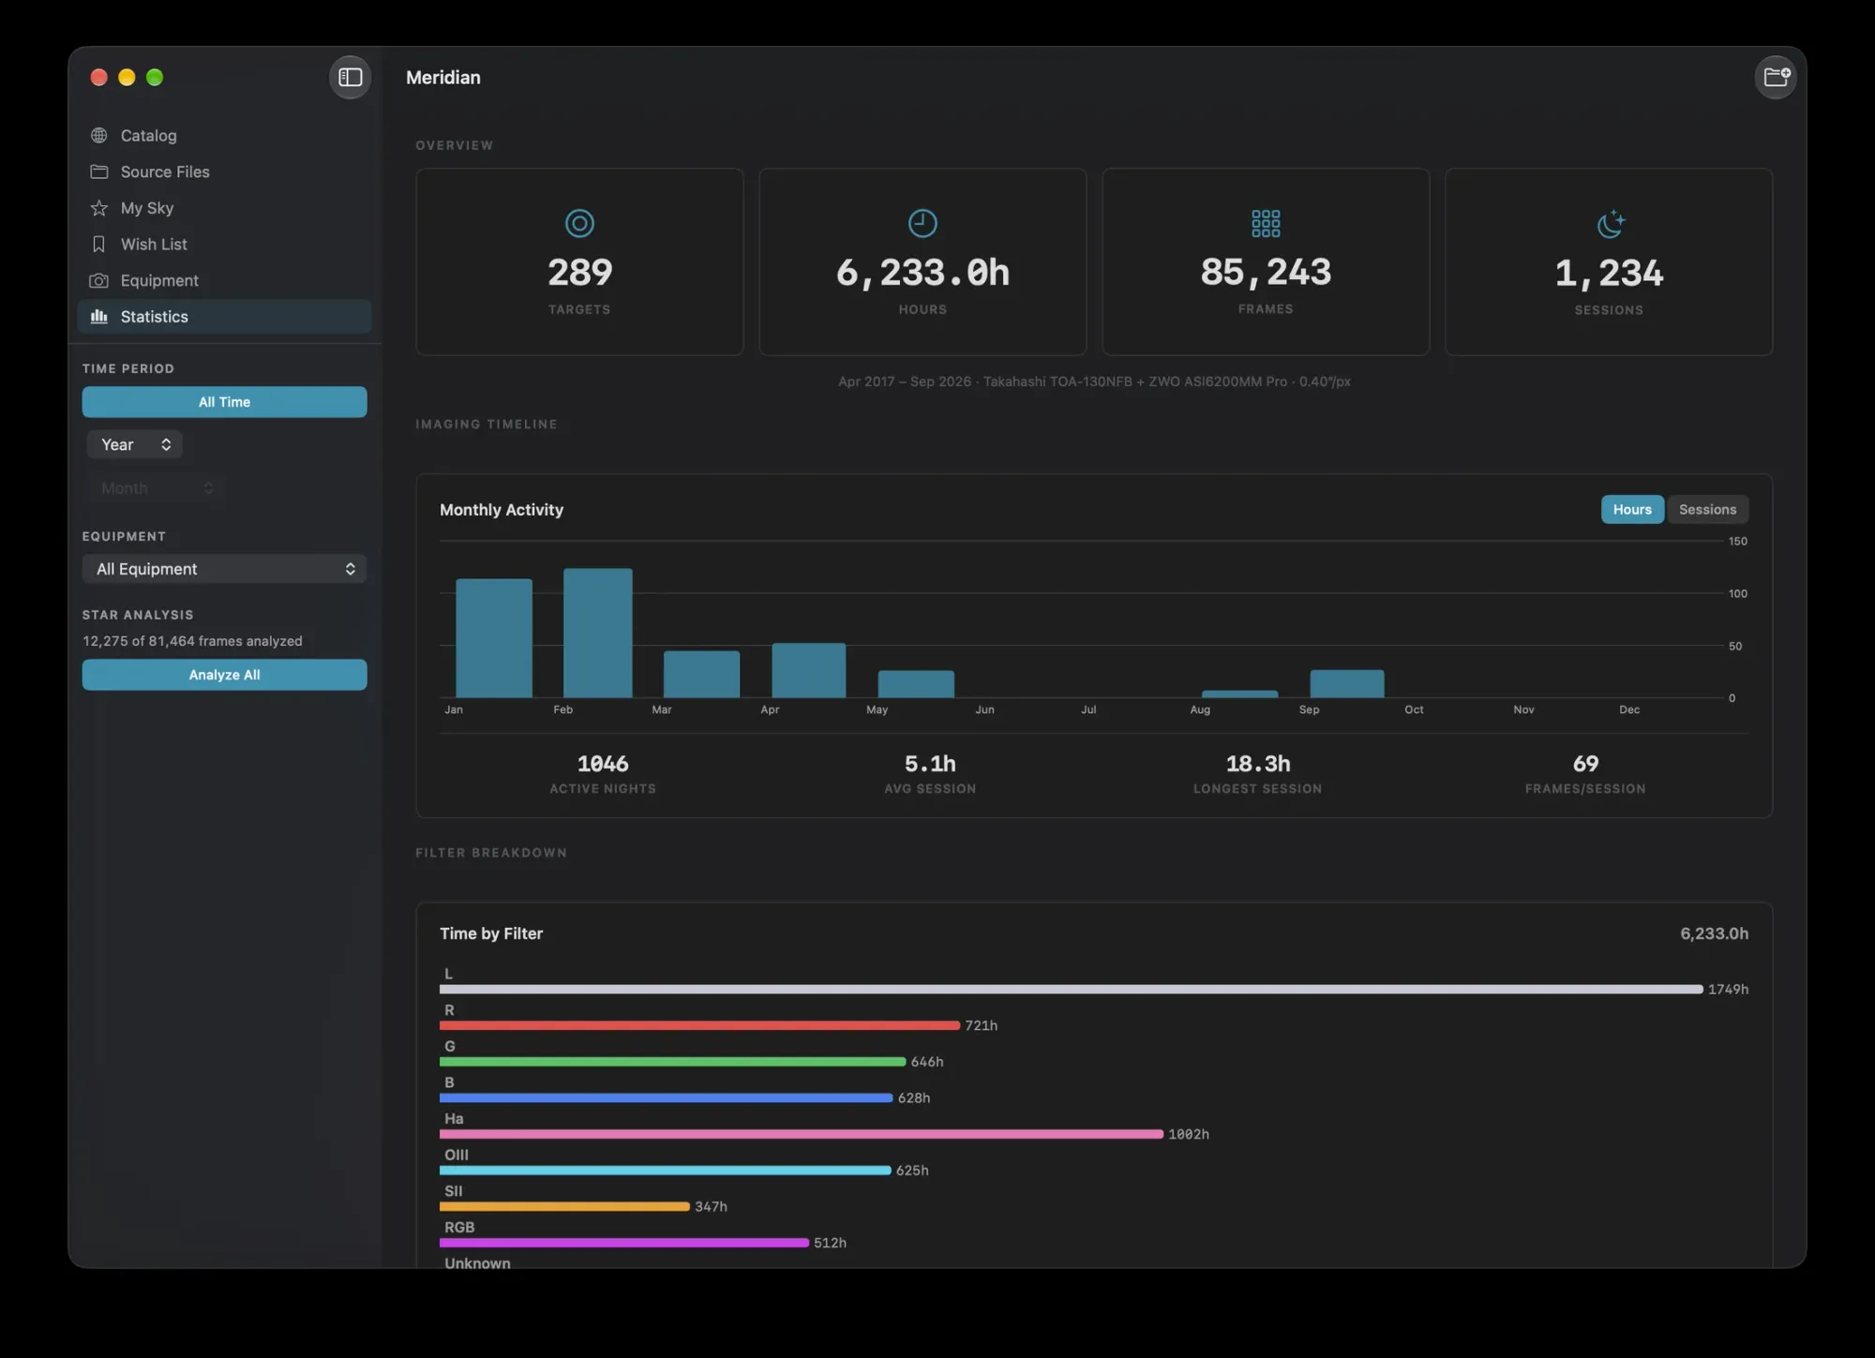The height and width of the screenshot is (1358, 1875).
Task: Open the Year dropdown
Action: click(134, 444)
